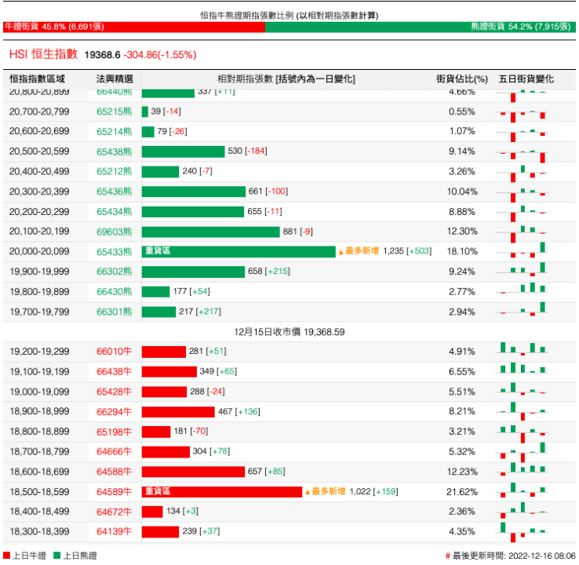Click the 1,235 [+503] contract count

(407, 251)
